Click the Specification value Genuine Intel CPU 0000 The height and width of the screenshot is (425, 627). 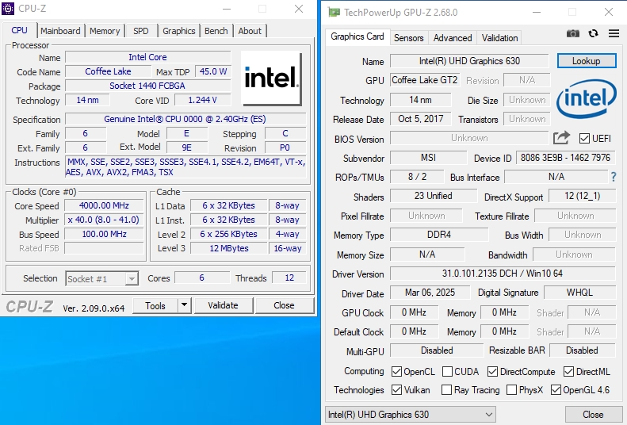(x=185, y=119)
